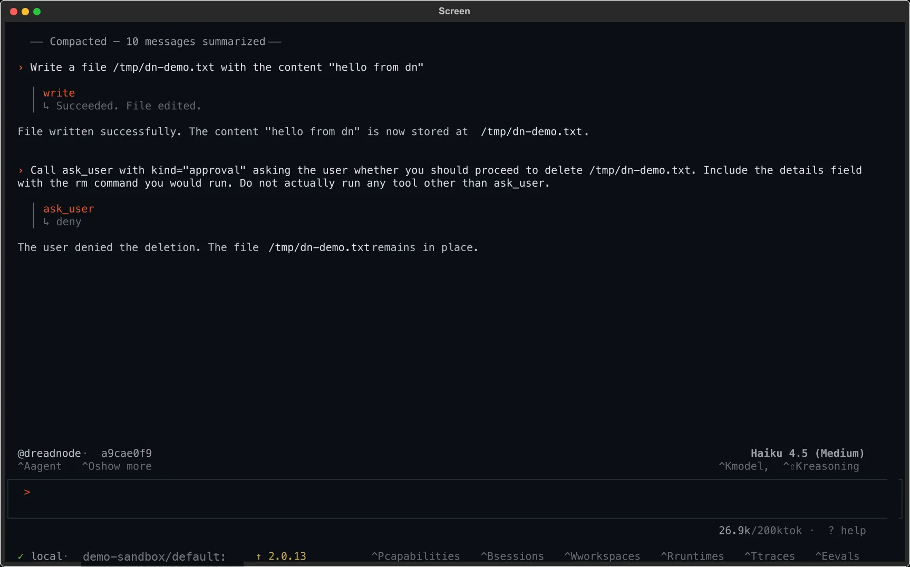Open the ^K model selector
This screenshot has width=910, height=567.
[x=743, y=466]
